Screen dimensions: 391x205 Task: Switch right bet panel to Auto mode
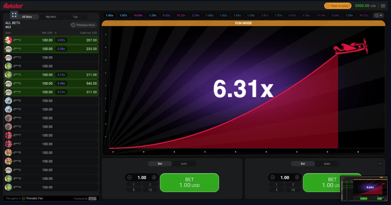tap(327, 164)
